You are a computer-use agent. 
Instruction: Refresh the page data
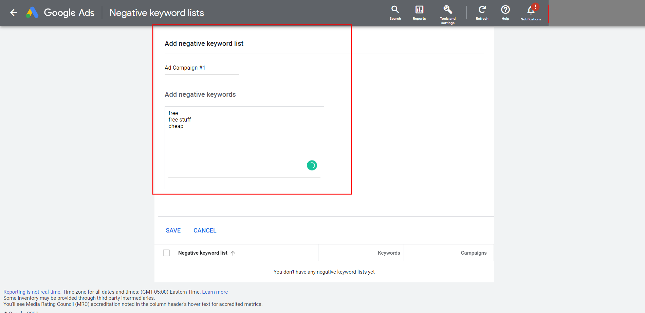click(x=482, y=13)
